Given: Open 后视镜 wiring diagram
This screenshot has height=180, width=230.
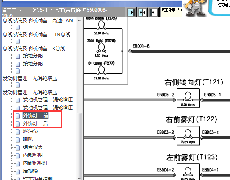Looking at the screenshot, I should 30,171.
